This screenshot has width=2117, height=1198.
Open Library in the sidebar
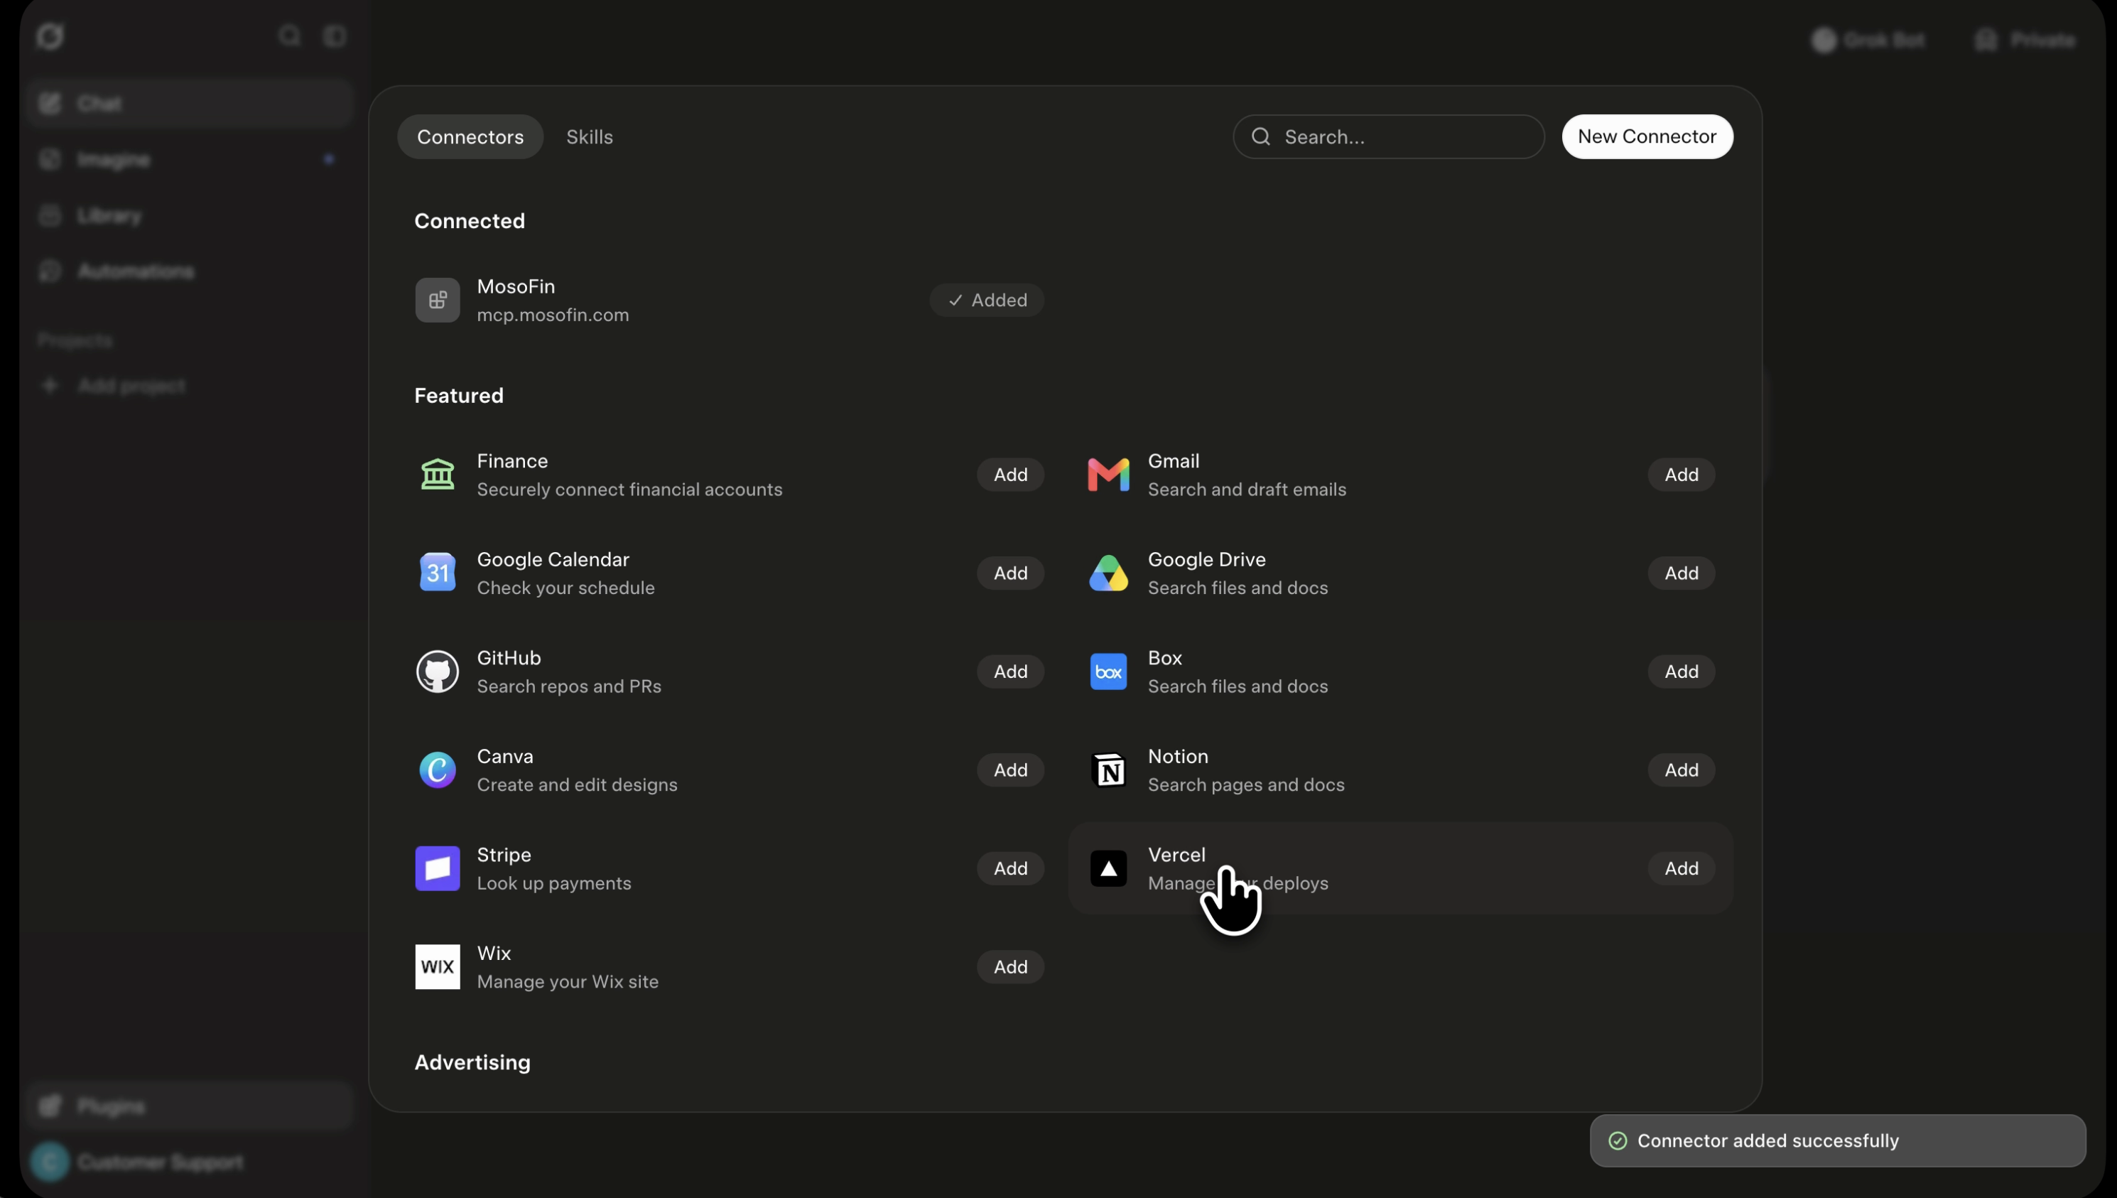(x=190, y=215)
